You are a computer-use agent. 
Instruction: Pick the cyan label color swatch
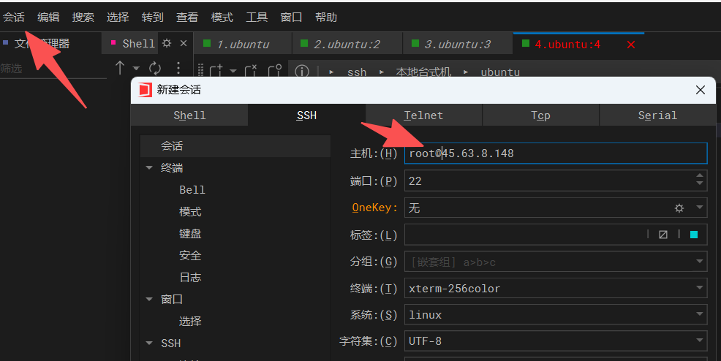click(694, 235)
